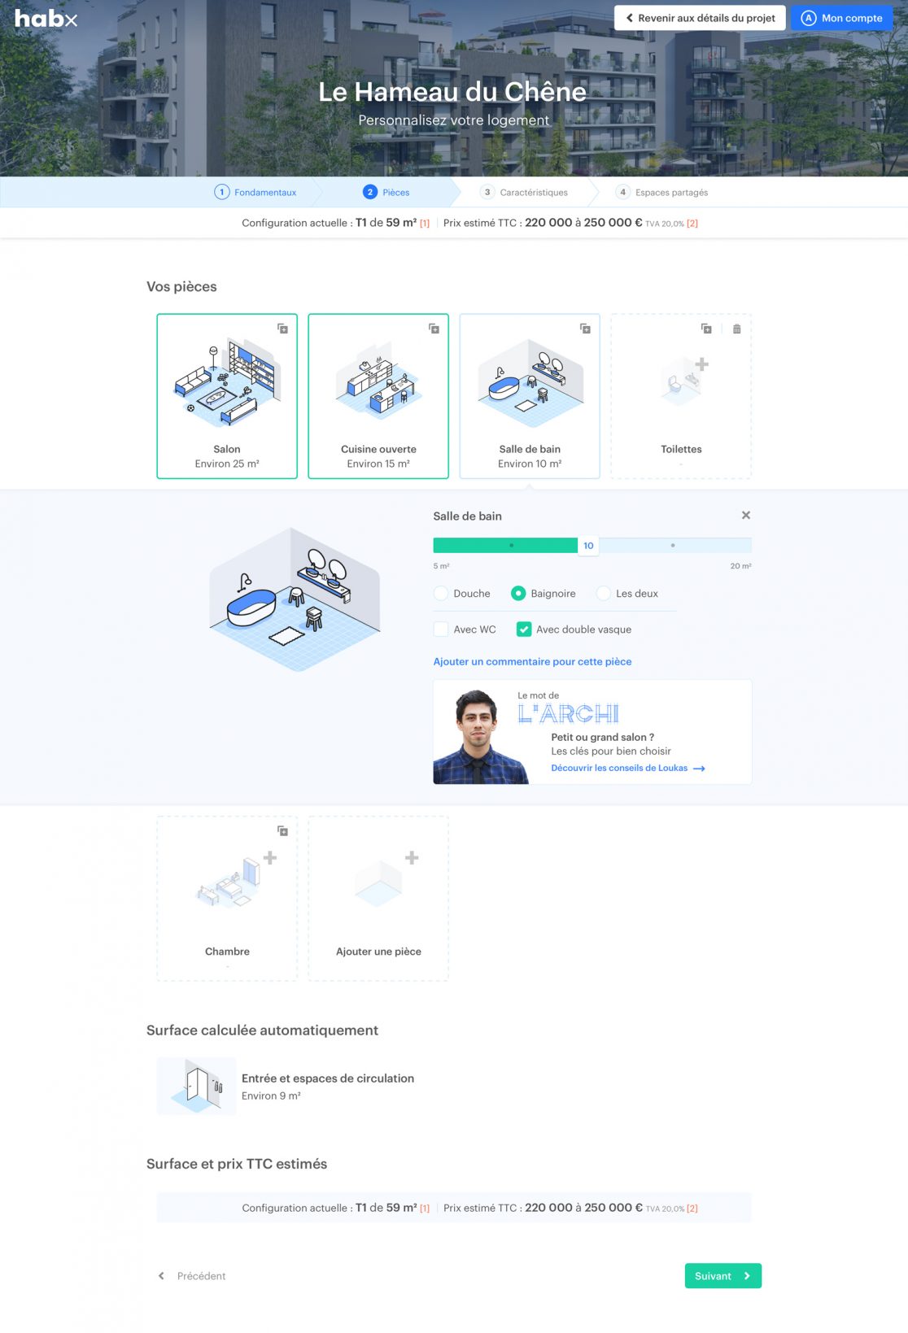Click duplicate icon on Salle de bain card
This screenshot has height=1333, width=908.
pos(585,329)
